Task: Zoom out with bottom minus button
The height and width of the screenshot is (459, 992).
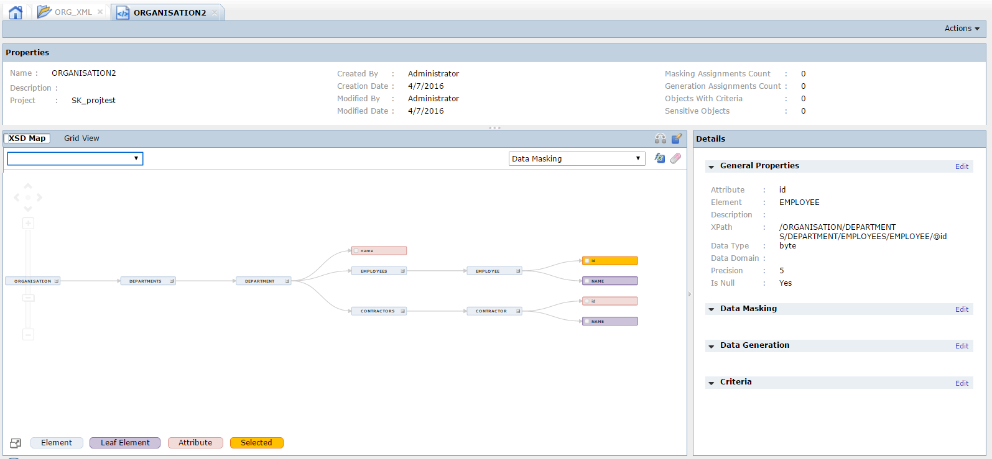Action: click(28, 335)
